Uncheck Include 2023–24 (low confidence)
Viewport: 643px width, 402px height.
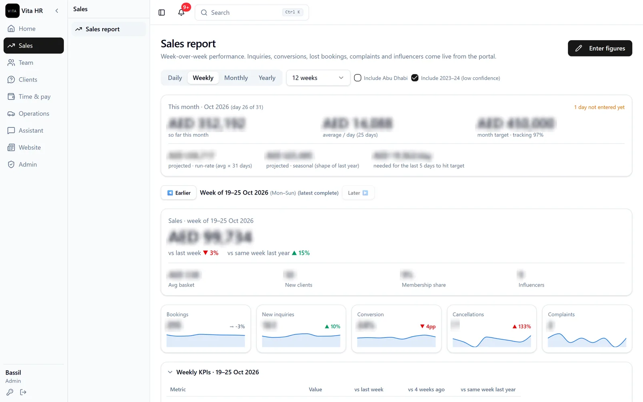coord(415,78)
